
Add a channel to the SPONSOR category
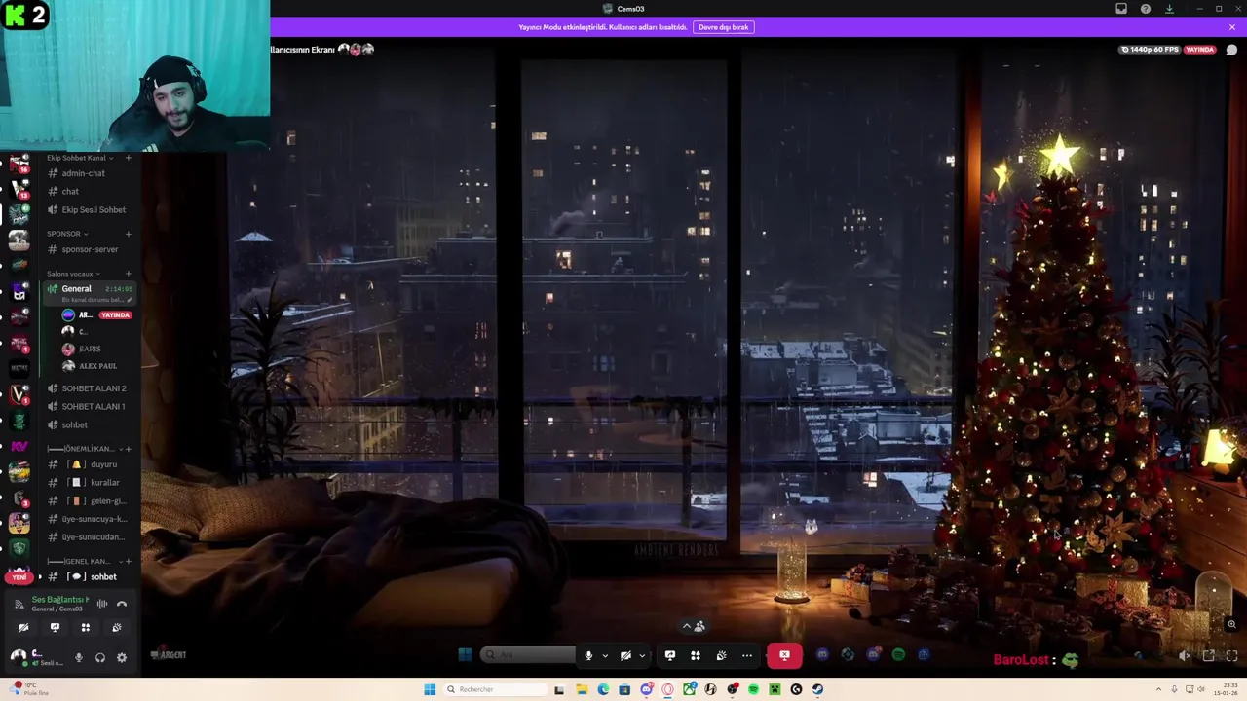(x=128, y=234)
